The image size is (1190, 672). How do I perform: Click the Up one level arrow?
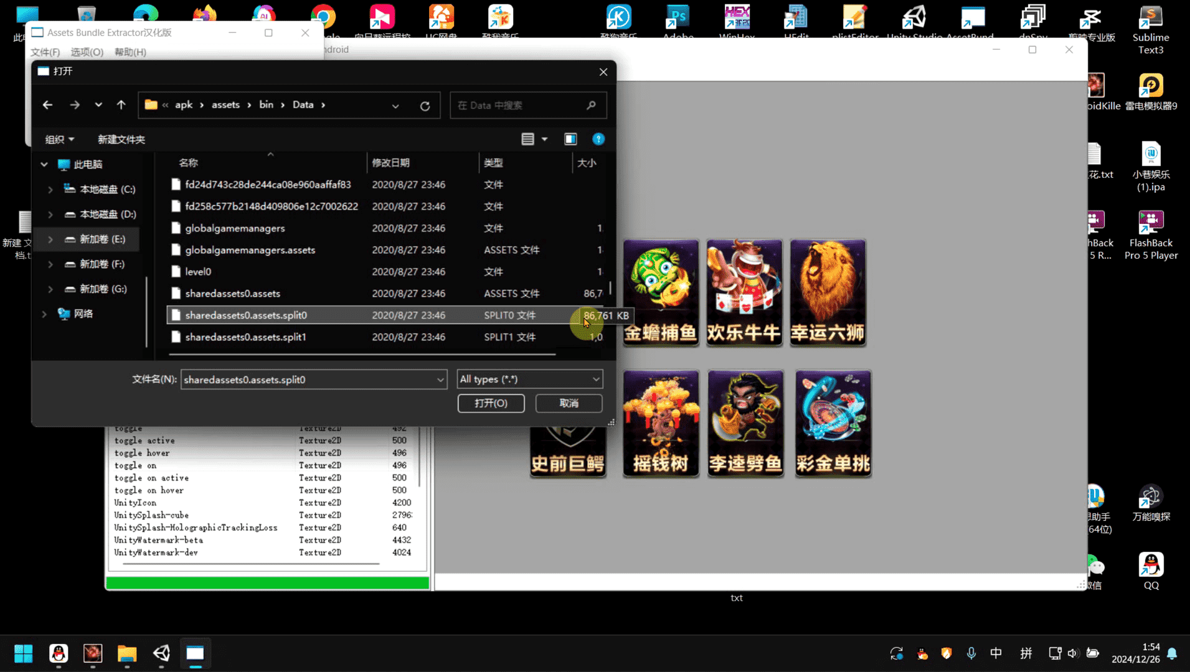(x=121, y=105)
